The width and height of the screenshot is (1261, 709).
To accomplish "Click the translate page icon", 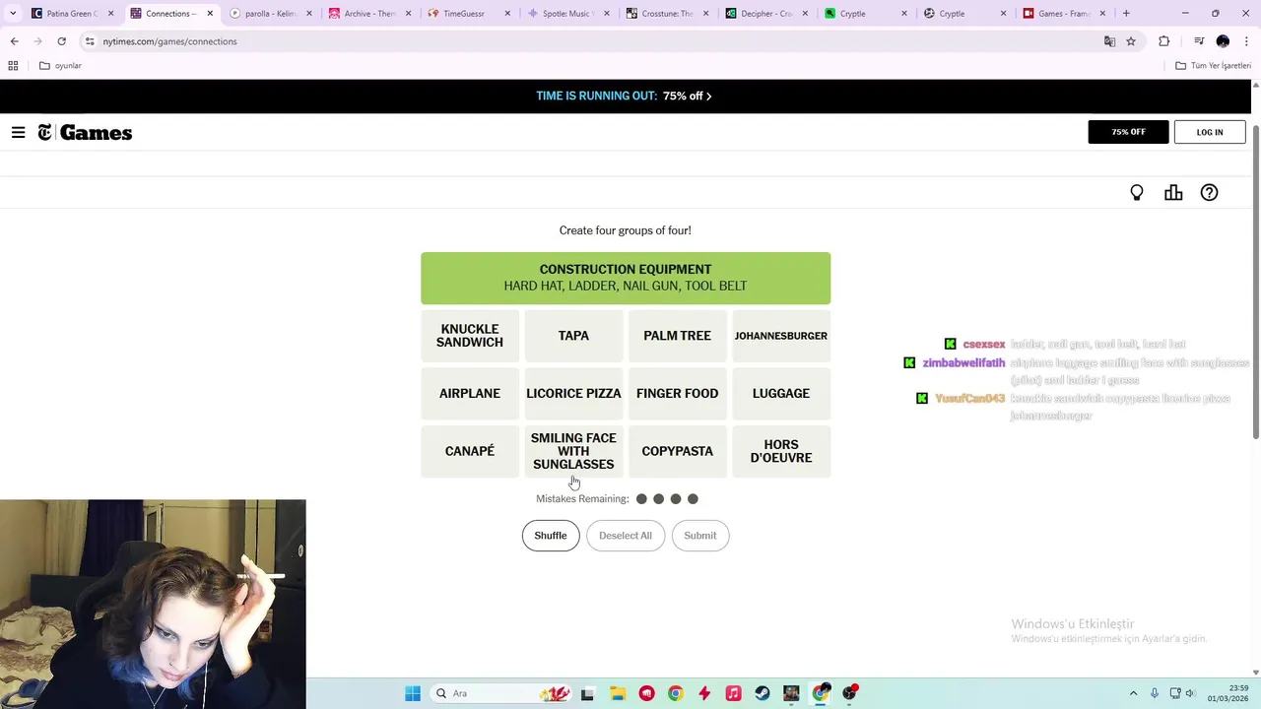I will [1109, 41].
